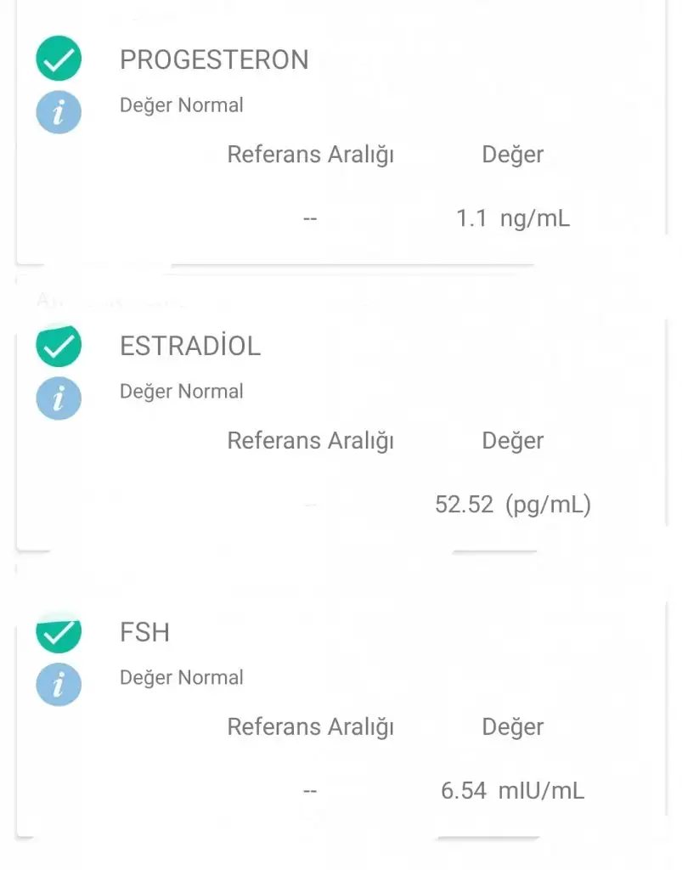682x870 pixels.
Task: Click the FSH value 6.54 mIU/mL
Action: pos(512,792)
